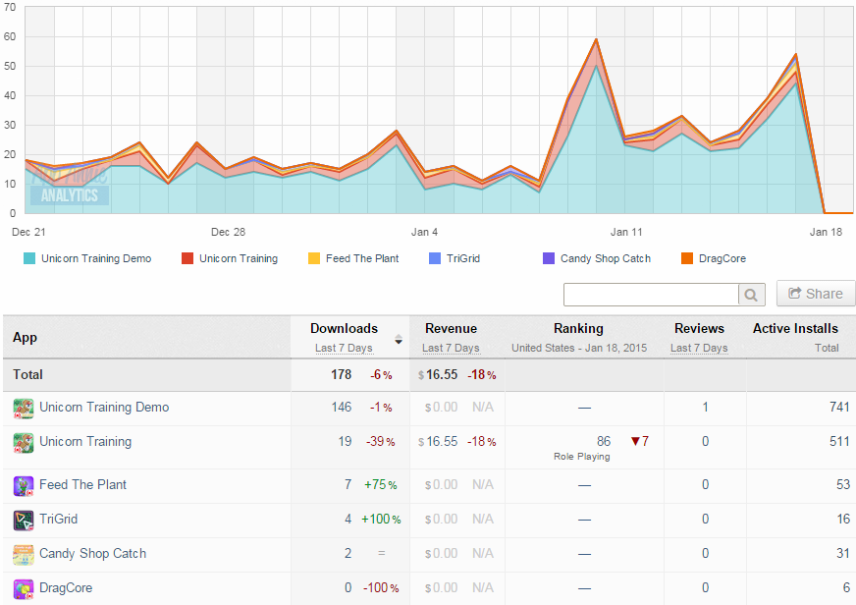The width and height of the screenshot is (856, 605).
Task: Click the DragCore app icon
Action: pos(24,589)
